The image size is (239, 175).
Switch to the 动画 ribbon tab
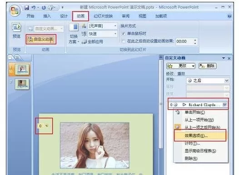(x=80, y=16)
